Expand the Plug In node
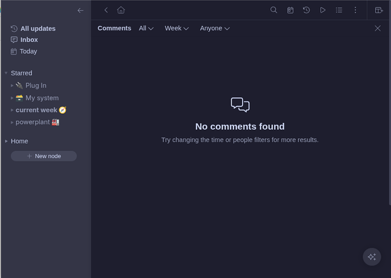Image resolution: width=391 pixels, height=278 pixels. click(x=12, y=85)
